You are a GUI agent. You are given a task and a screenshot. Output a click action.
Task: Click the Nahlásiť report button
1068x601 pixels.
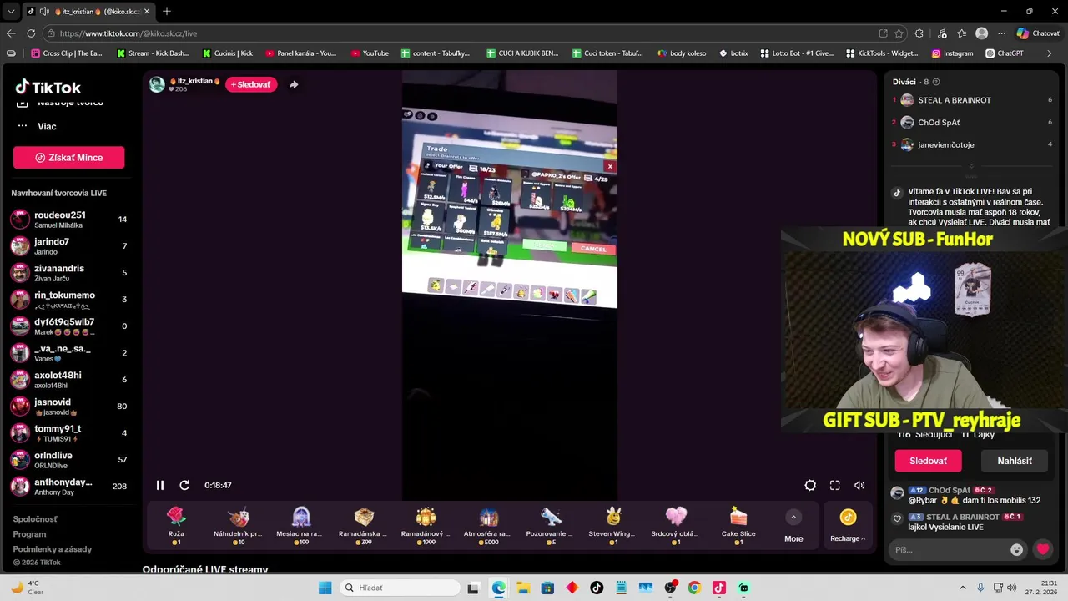pos(1015,461)
